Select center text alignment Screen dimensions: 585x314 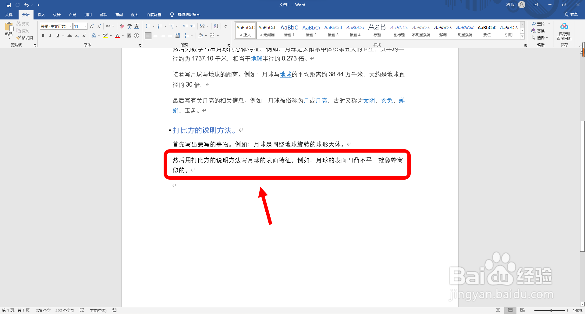tap(155, 36)
